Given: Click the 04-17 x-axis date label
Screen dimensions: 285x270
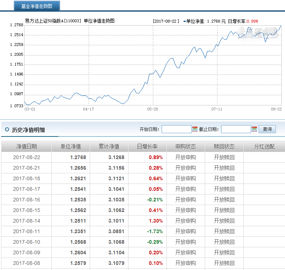Looking at the screenshot, I should (88, 109).
